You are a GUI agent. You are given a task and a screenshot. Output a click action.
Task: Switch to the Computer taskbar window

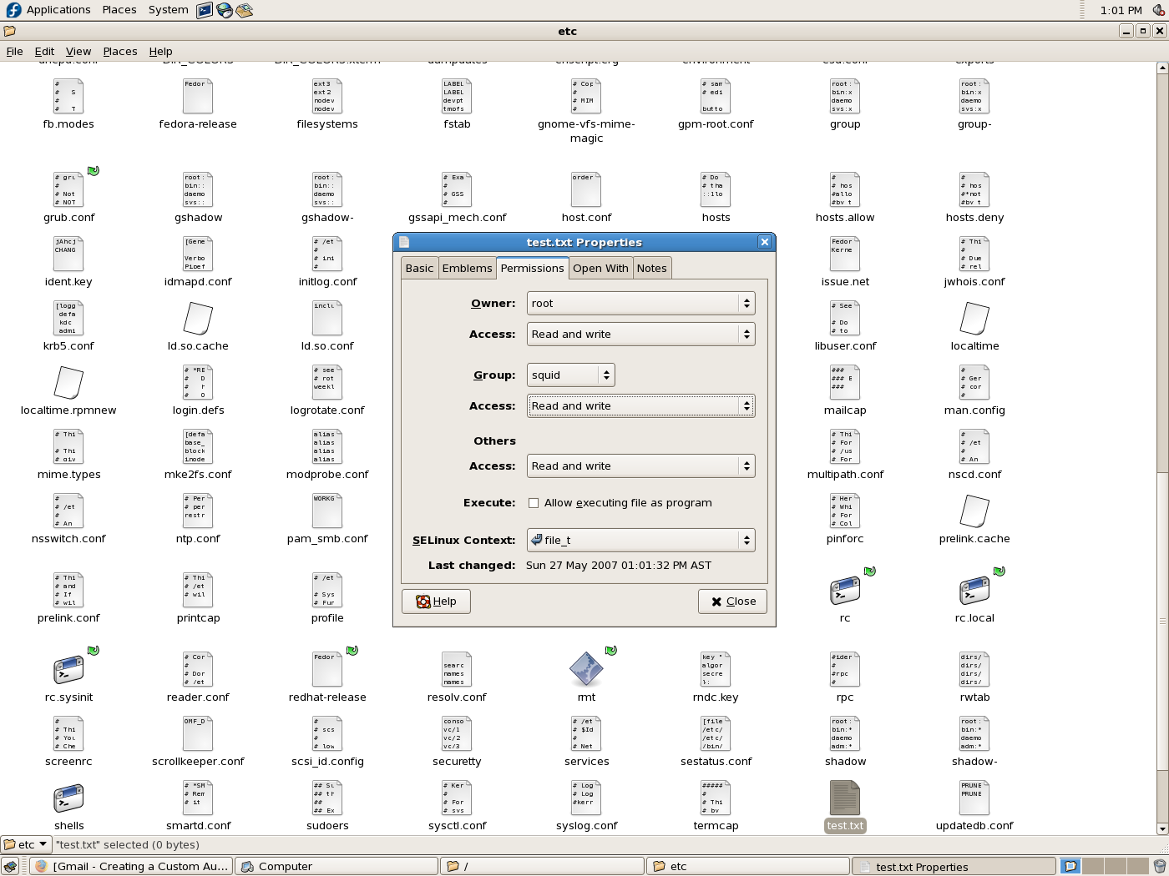[x=336, y=866]
